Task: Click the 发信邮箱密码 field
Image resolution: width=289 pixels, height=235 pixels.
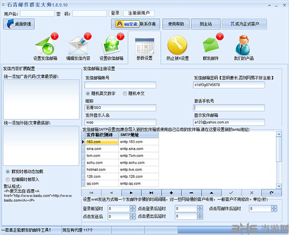Action: point(229,85)
